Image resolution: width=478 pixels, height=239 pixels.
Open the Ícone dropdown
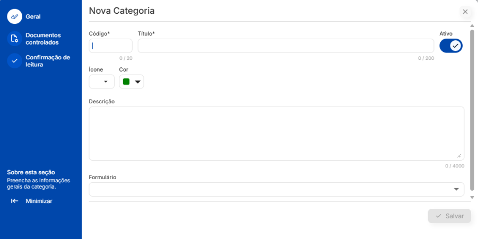[x=101, y=82]
